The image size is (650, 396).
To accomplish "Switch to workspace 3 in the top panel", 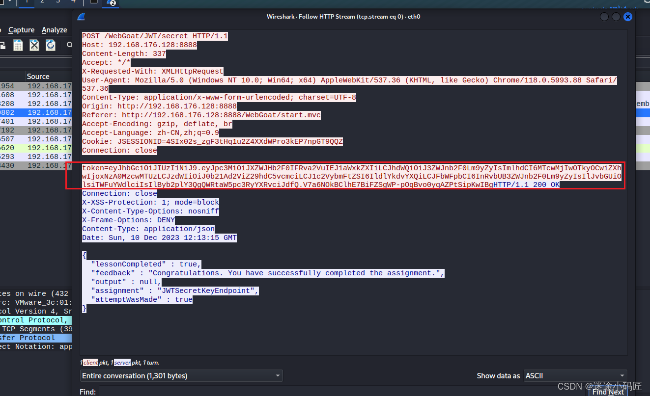I will click(58, 1).
